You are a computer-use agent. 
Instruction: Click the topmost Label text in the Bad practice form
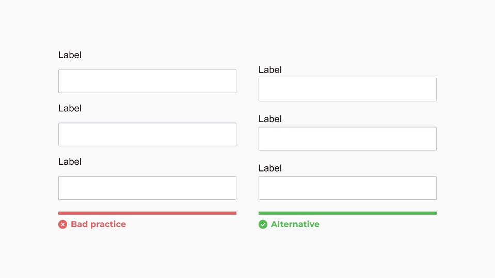70,55
